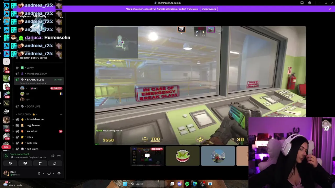Open the Highman | S4L Family server menu

pos(35,16)
